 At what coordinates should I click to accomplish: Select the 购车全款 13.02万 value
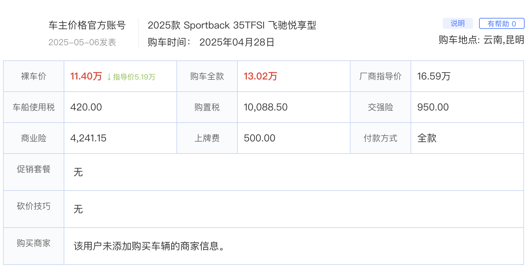click(x=260, y=76)
